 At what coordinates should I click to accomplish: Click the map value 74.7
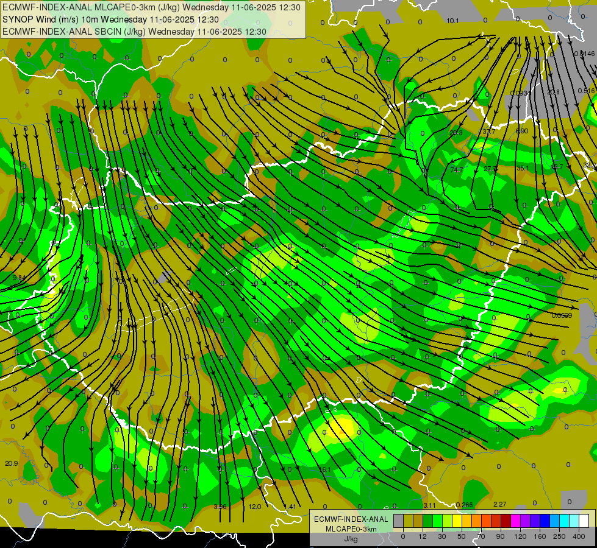(x=457, y=170)
